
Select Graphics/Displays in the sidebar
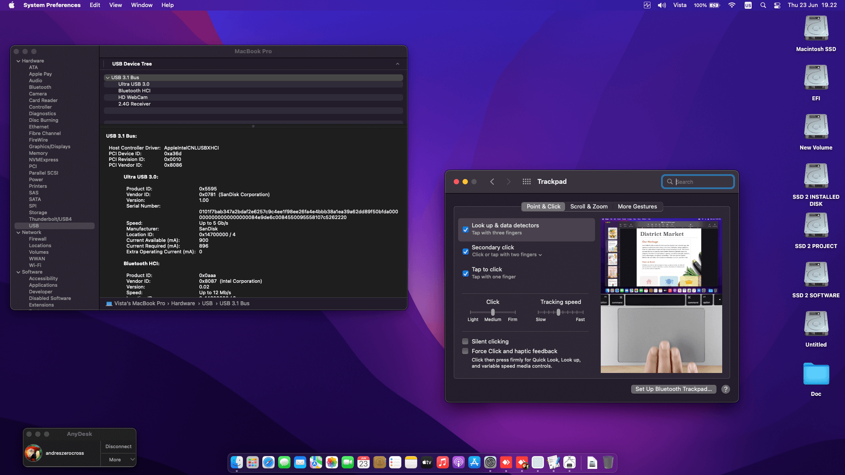coord(50,146)
